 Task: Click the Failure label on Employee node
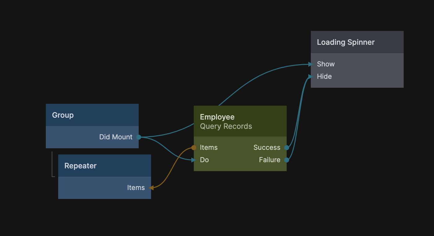click(x=269, y=160)
